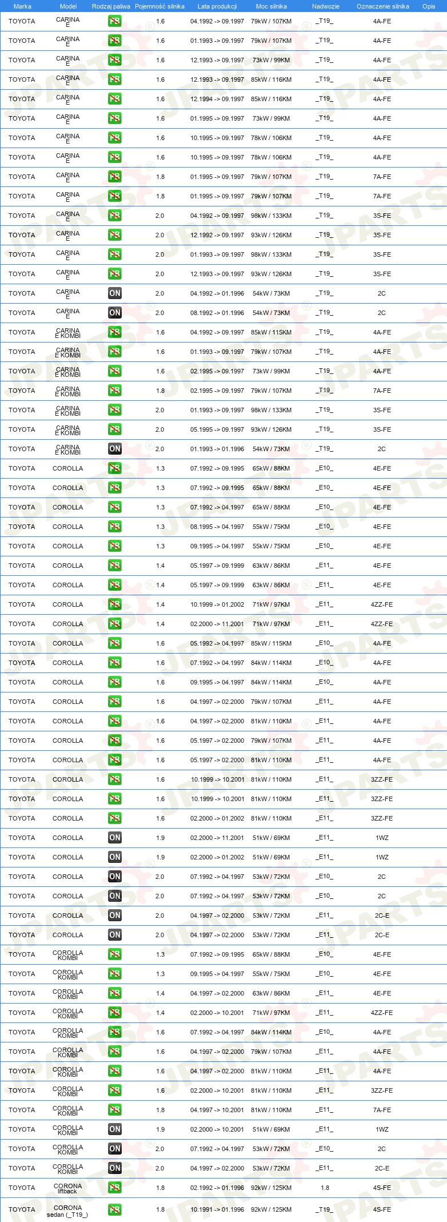Click petrol icon for Carina E 2.0 04.1992 98kW

pyautogui.click(x=115, y=216)
